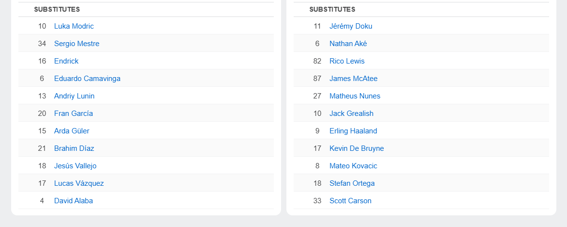Click on Andriy Lunin

[x=74, y=96]
